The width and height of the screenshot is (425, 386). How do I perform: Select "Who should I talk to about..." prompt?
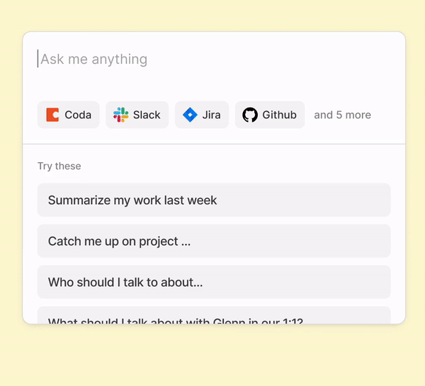click(x=125, y=283)
